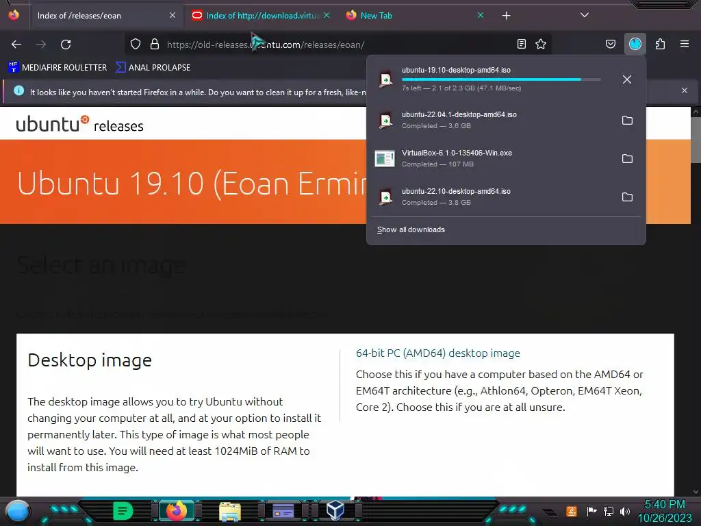701x526 pixels.
Task: Show ubuntu-22.10 iso in folder
Action: 627,197
